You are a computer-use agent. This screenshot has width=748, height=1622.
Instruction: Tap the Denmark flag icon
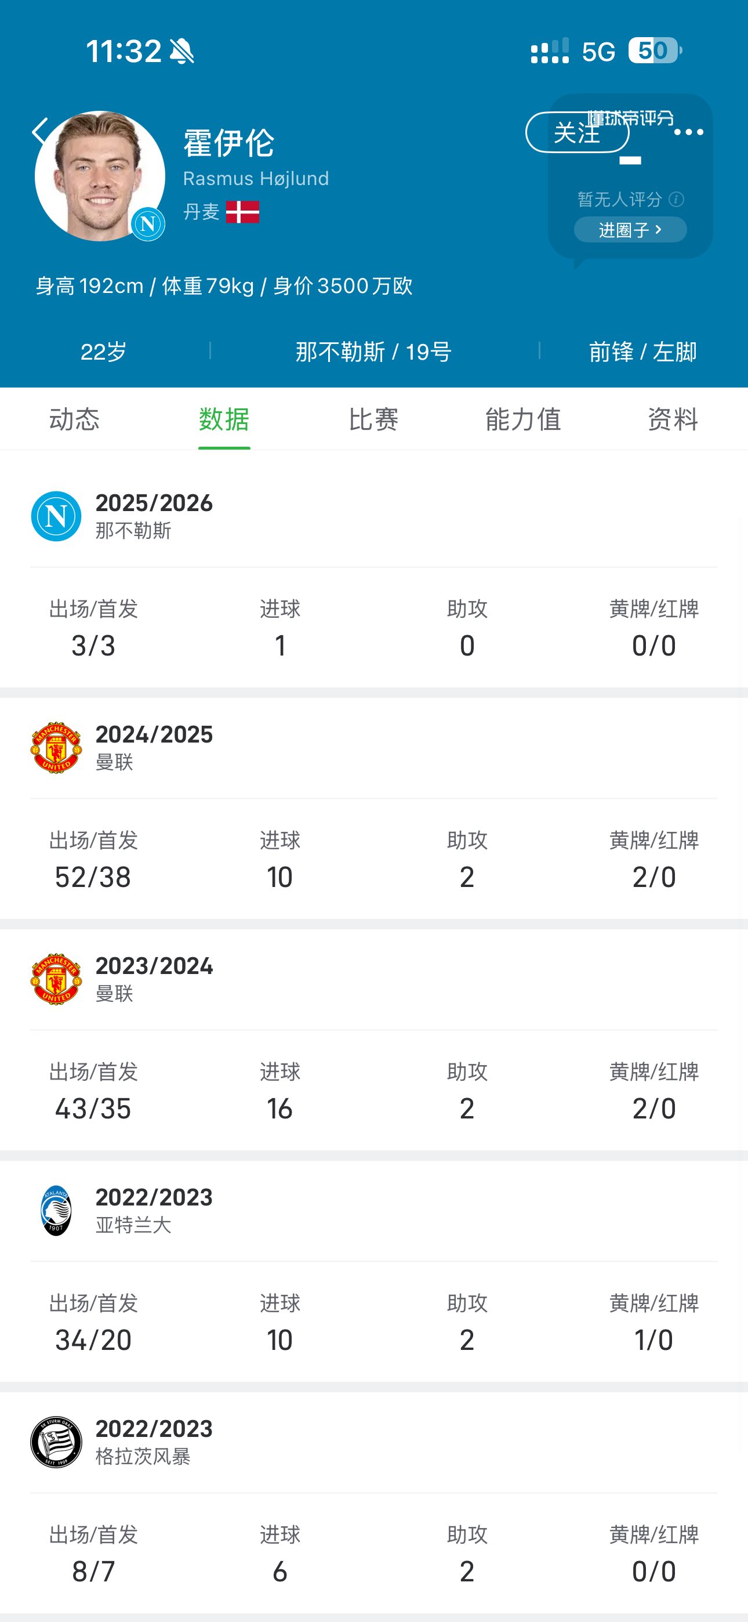(242, 212)
